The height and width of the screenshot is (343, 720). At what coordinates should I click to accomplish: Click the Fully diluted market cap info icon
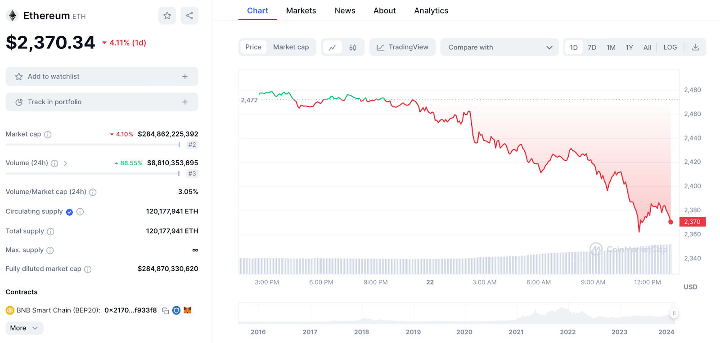click(88, 269)
